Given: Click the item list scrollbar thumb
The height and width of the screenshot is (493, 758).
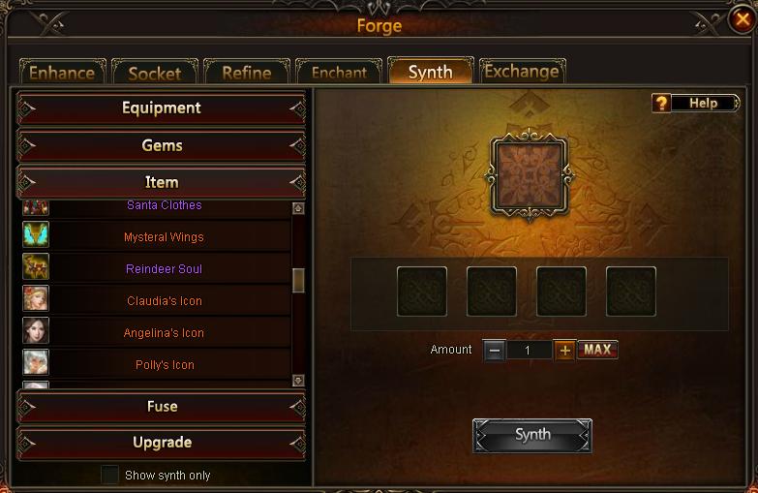Looking at the screenshot, I should [x=298, y=280].
